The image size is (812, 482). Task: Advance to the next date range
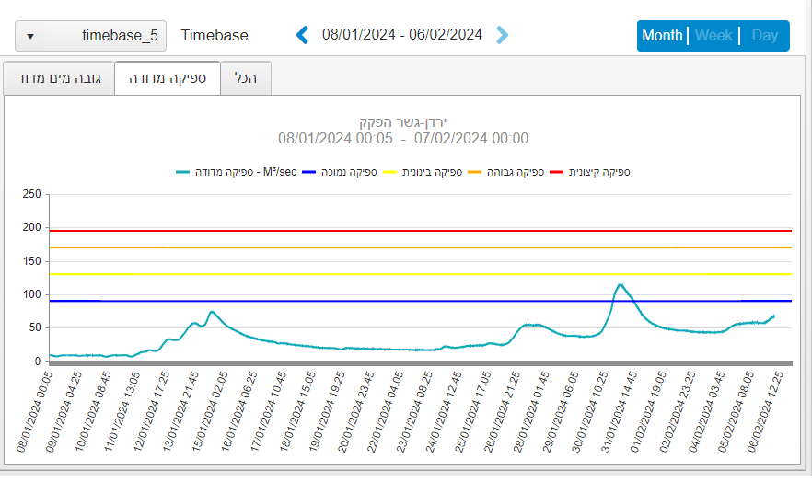(502, 36)
